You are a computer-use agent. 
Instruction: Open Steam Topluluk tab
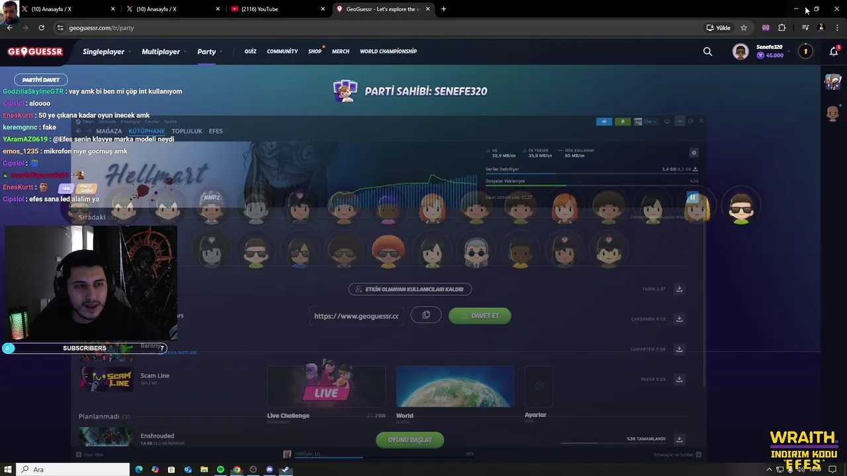187,131
